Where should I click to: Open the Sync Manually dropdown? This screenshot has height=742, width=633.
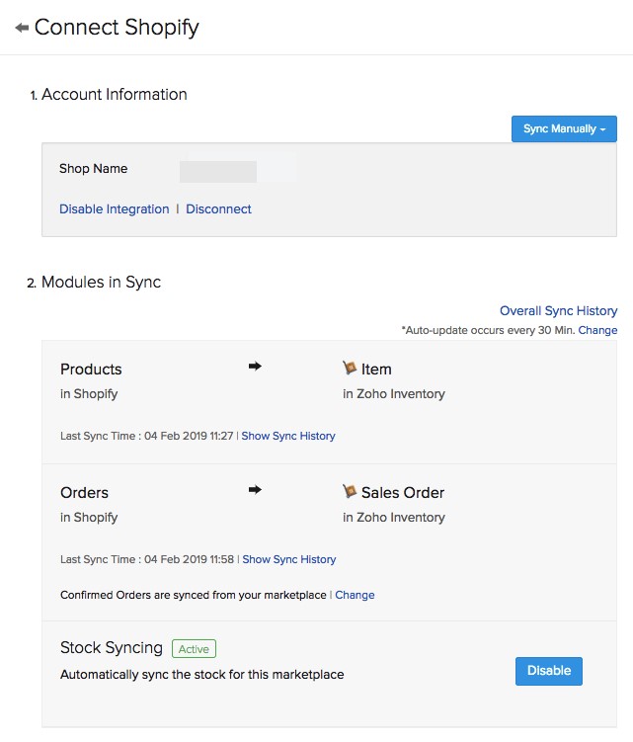[x=563, y=128]
